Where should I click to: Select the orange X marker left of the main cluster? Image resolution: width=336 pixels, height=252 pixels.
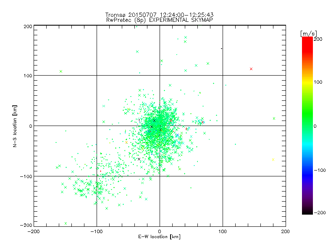tap(126, 142)
